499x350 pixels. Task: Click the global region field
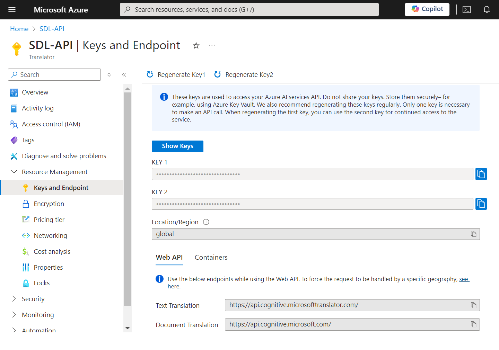click(x=316, y=234)
